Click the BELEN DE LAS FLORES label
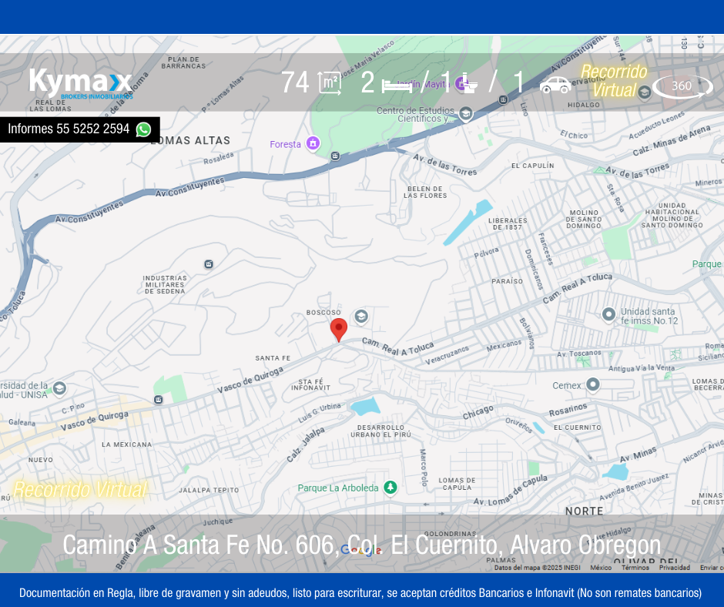Viewport: 724px width, 607px height. pyautogui.click(x=425, y=192)
